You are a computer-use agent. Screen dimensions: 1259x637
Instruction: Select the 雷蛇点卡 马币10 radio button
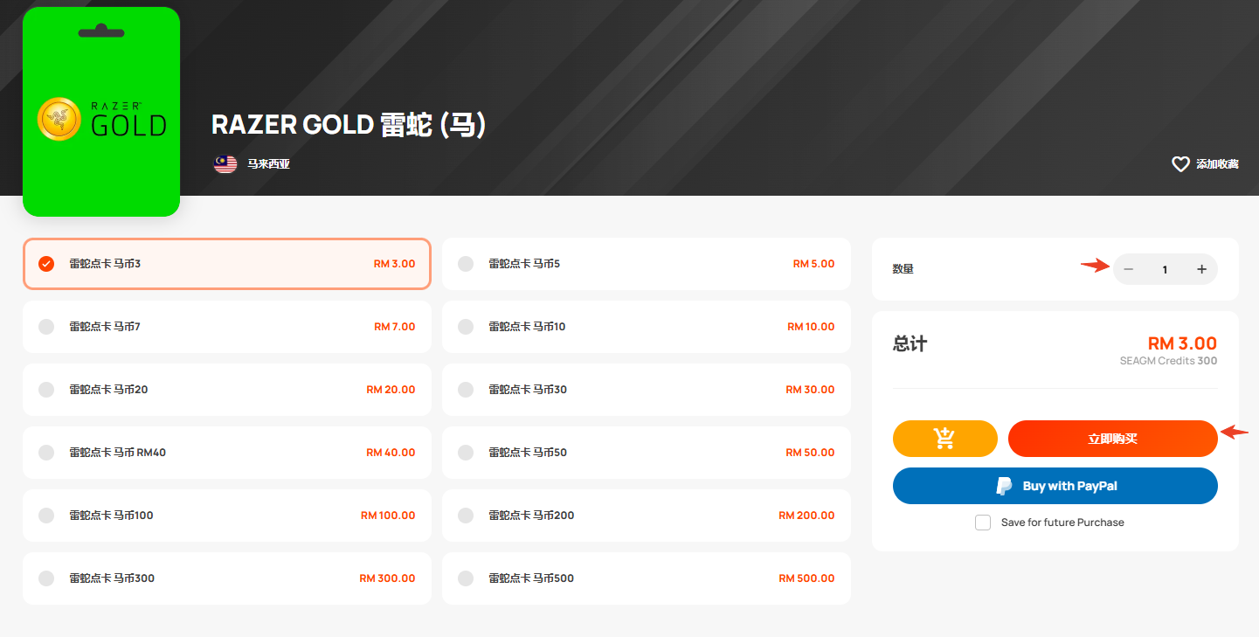coord(466,327)
